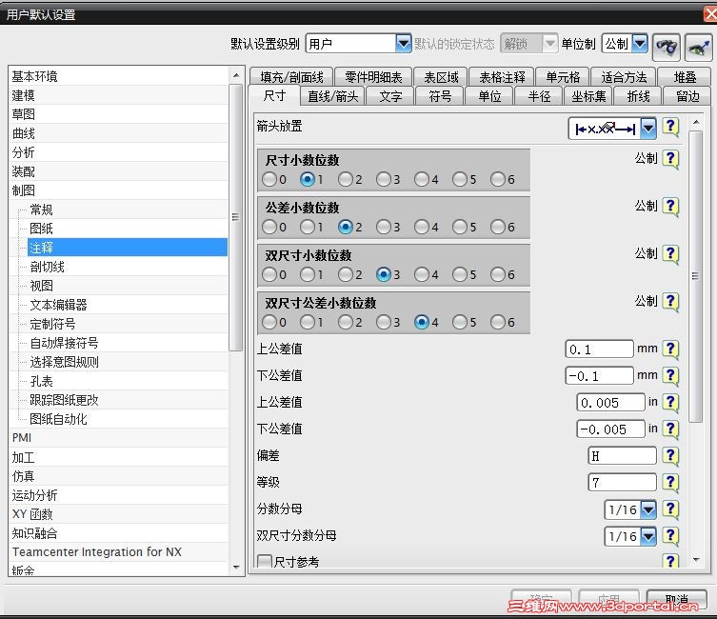The width and height of the screenshot is (717, 619).
Task: Set 公差小数位数 to 4
Action: pos(421,227)
